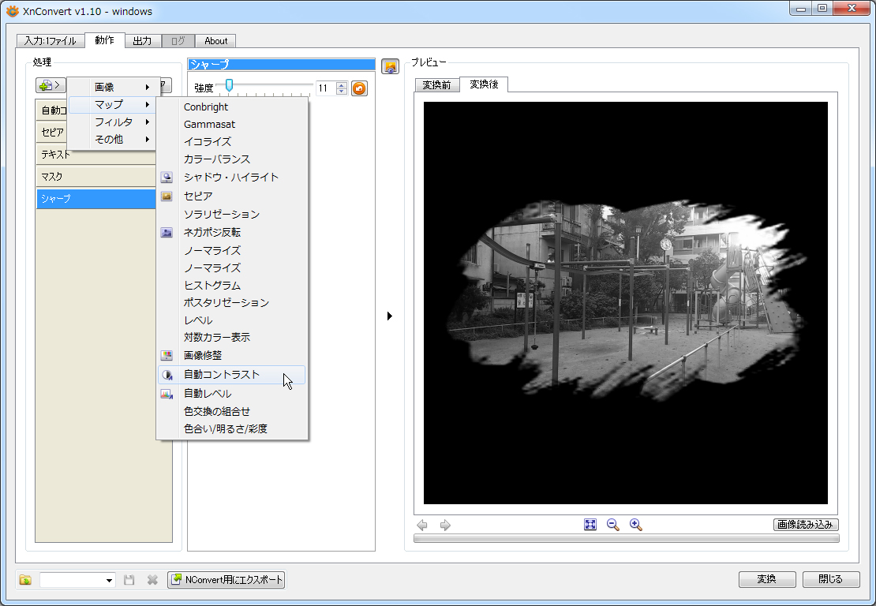Click the preview image icon beside action title
Viewport: 876px width, 606px height.
(x=390, y=66)
